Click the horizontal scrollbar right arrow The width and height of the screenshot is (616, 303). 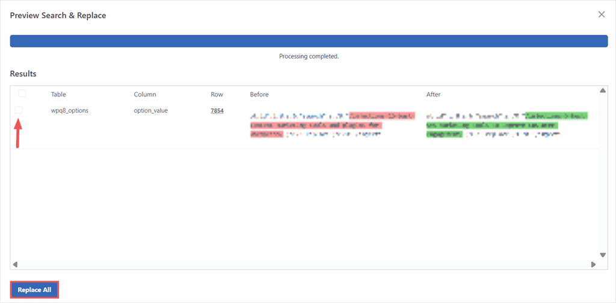(593, 264)
